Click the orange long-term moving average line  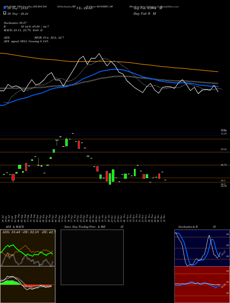pos(109,62)
